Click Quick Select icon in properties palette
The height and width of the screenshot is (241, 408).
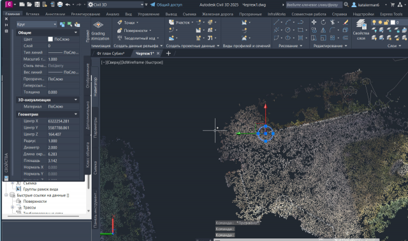[x=77, y=24]
